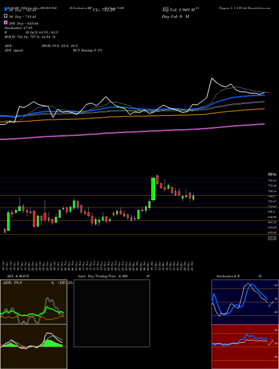Image resolution: width=279 pixels, height=369 pixels.
Task: Click the 'Avg Vol: 1.949 M' label
Action: 179,10
